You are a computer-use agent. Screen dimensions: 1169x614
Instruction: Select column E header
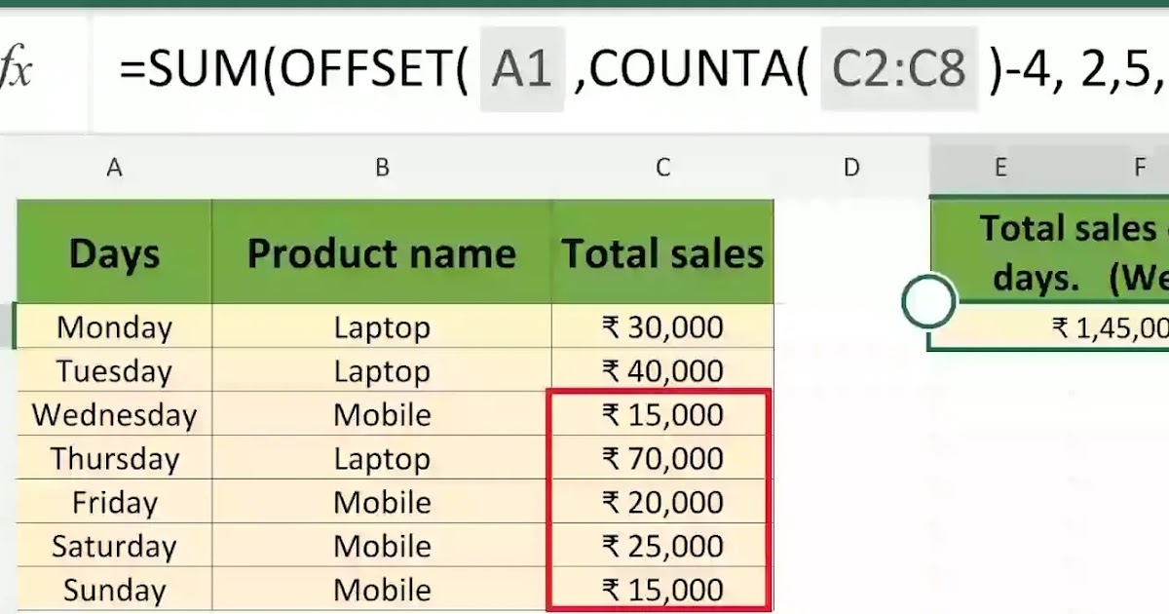click(x=999, y=167)
